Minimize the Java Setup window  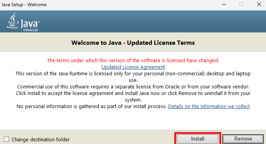[x=224, y=4]
